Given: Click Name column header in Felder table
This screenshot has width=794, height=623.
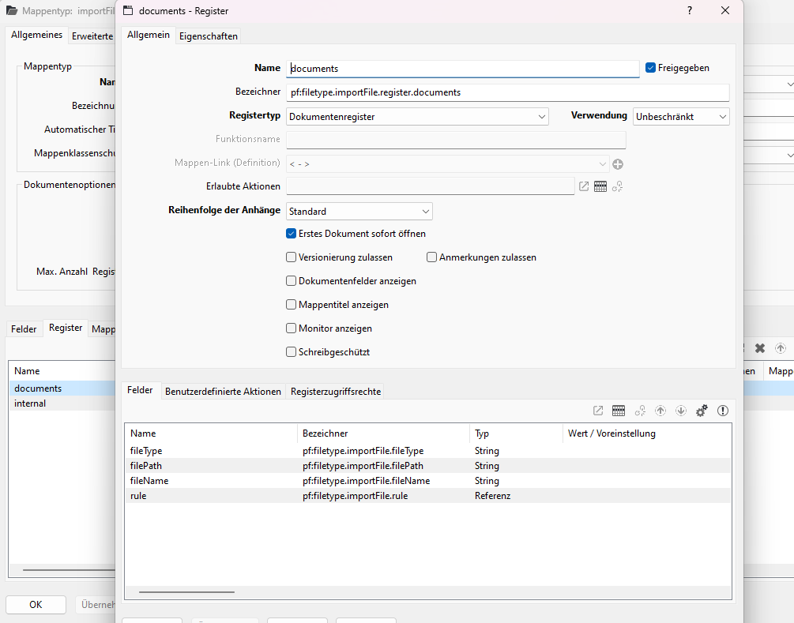Looking at the screenshot, I should tap(211, 433).
